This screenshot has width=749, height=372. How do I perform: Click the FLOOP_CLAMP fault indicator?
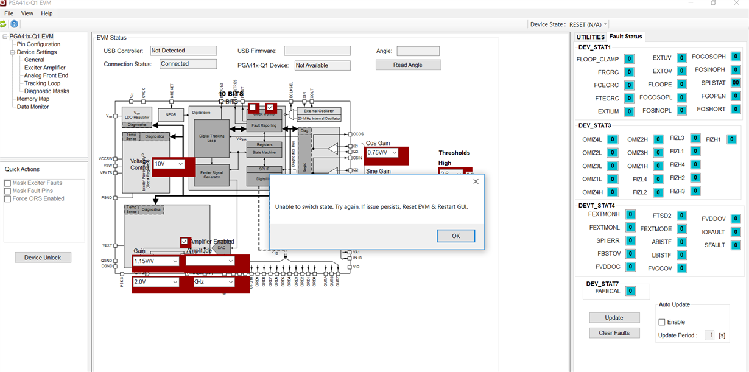629,59
